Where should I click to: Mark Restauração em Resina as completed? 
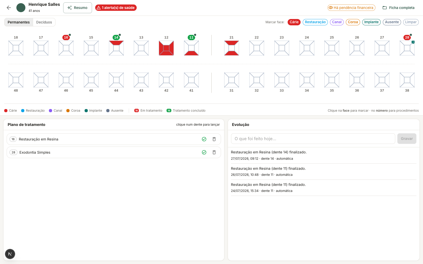click(204, 139)
